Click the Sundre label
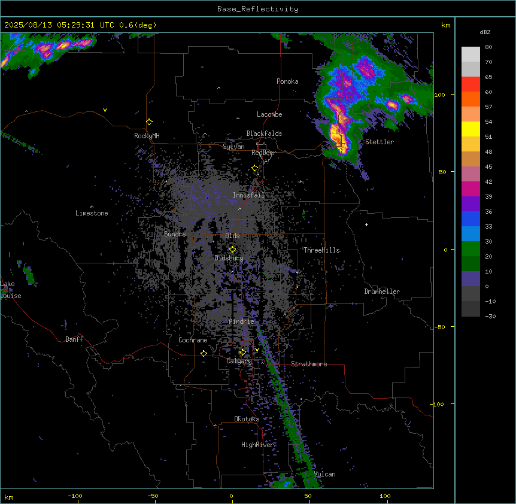 (x=175, y=234)
